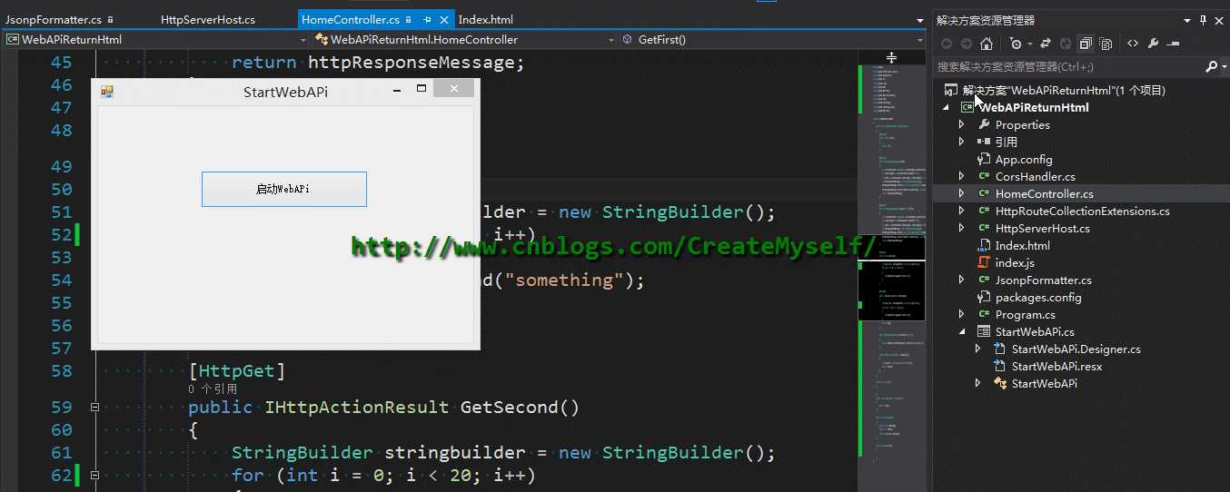Image resolution: width=1230 pixels, height=492 pixels.
Task: Select StartWebAPi.resx in Solution Explorer
Action: tap(1056, 366)
